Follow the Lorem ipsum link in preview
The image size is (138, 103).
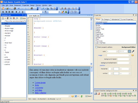coord(40,83)
